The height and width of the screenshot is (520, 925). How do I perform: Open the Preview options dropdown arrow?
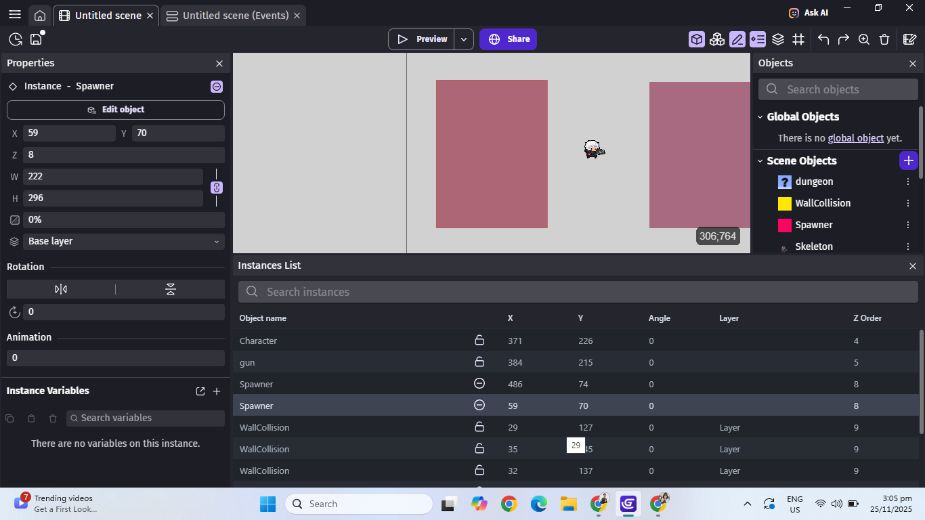point(464,39)
